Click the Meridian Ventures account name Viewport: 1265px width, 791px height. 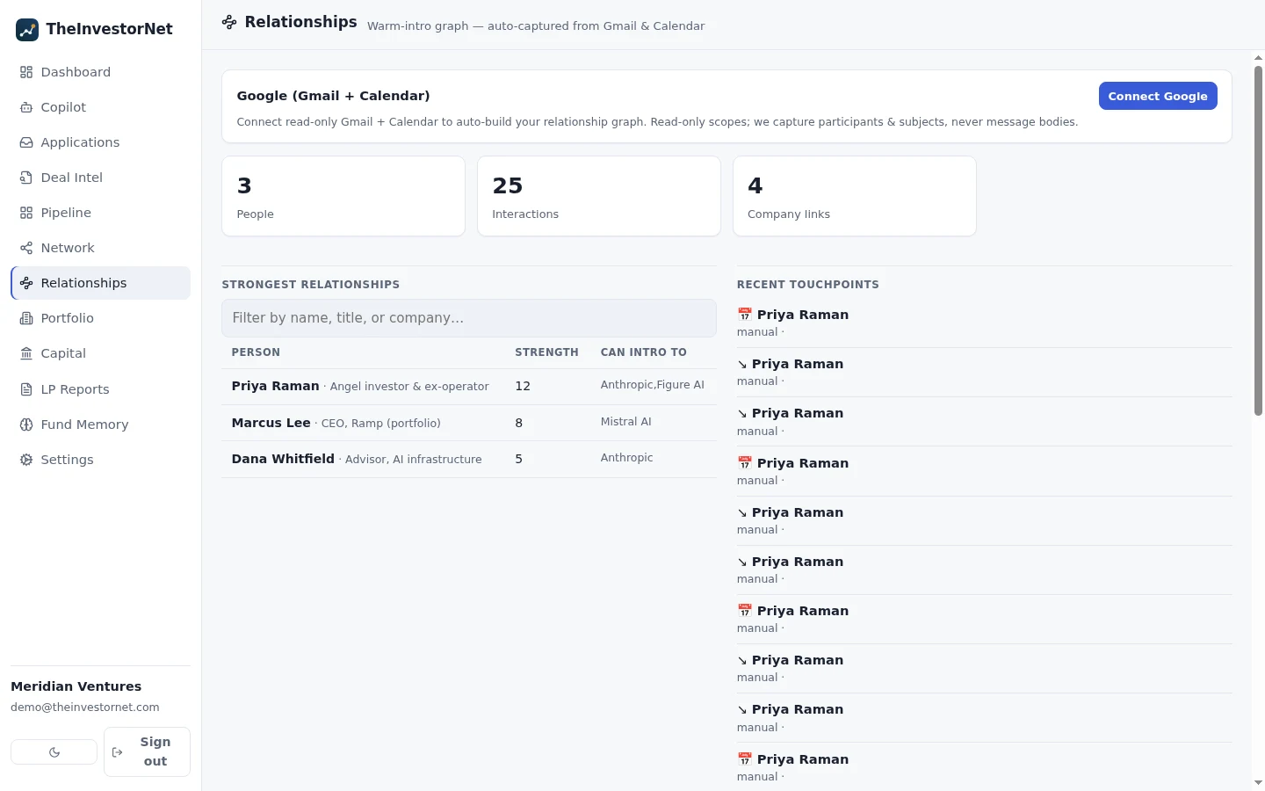[76, 686]
